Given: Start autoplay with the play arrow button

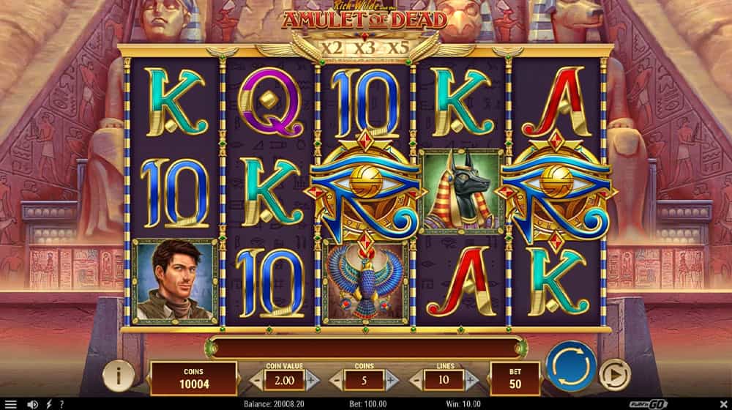Looking at the screenshot, I should point(615,375).
